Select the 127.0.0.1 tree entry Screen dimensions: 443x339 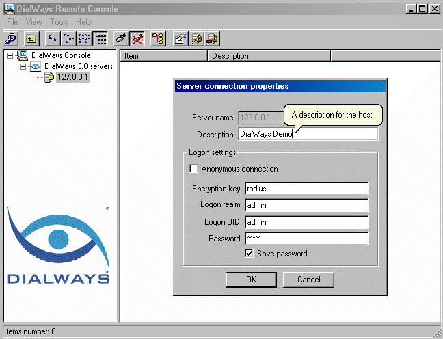[73, 77]
